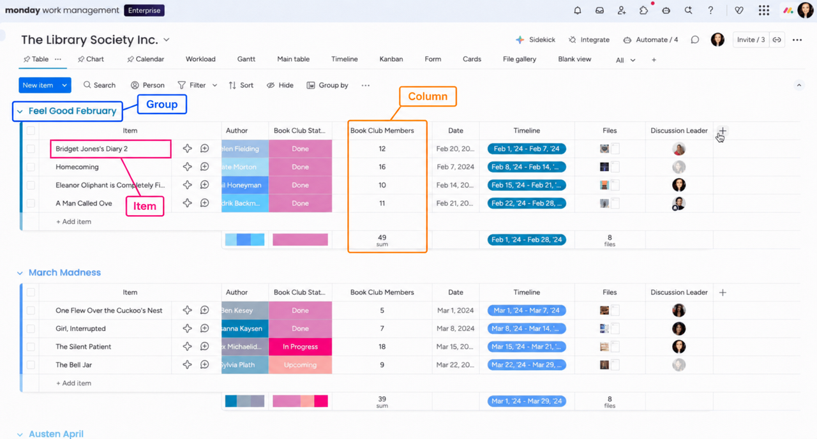Image resolution: width=817 pixels, height=439 pixels.
Task: Select all items in March Madness header checkbox
Action: click(31, 292)
